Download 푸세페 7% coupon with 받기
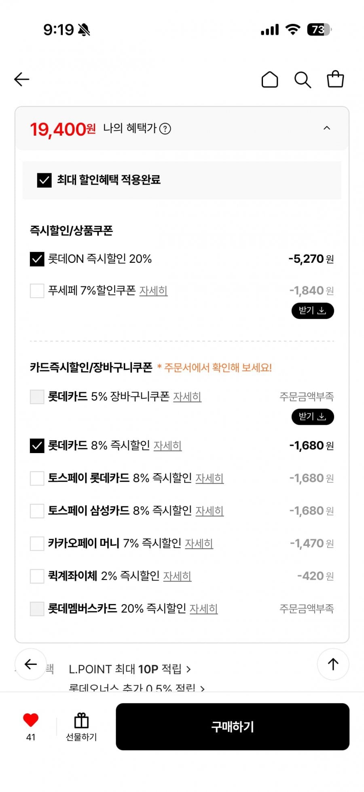The image size is (364, 792). click(x=313, y=311)
